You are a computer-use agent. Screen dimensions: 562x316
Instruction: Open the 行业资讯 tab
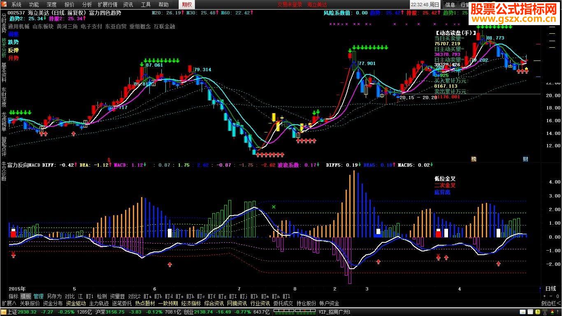click(260, 303)
